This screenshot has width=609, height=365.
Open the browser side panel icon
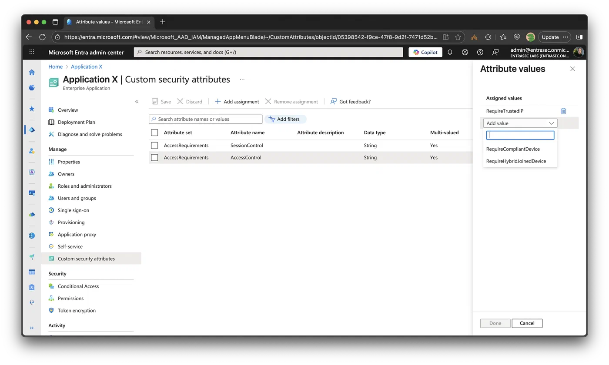tap(579, 37)
